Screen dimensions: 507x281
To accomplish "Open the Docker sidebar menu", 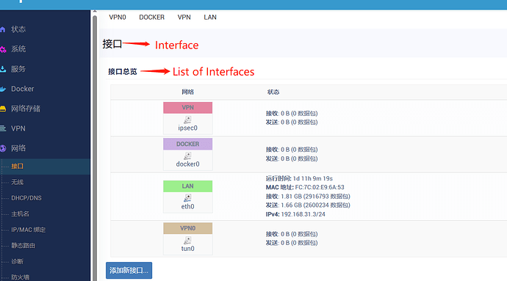I will [x=22, y=89].
